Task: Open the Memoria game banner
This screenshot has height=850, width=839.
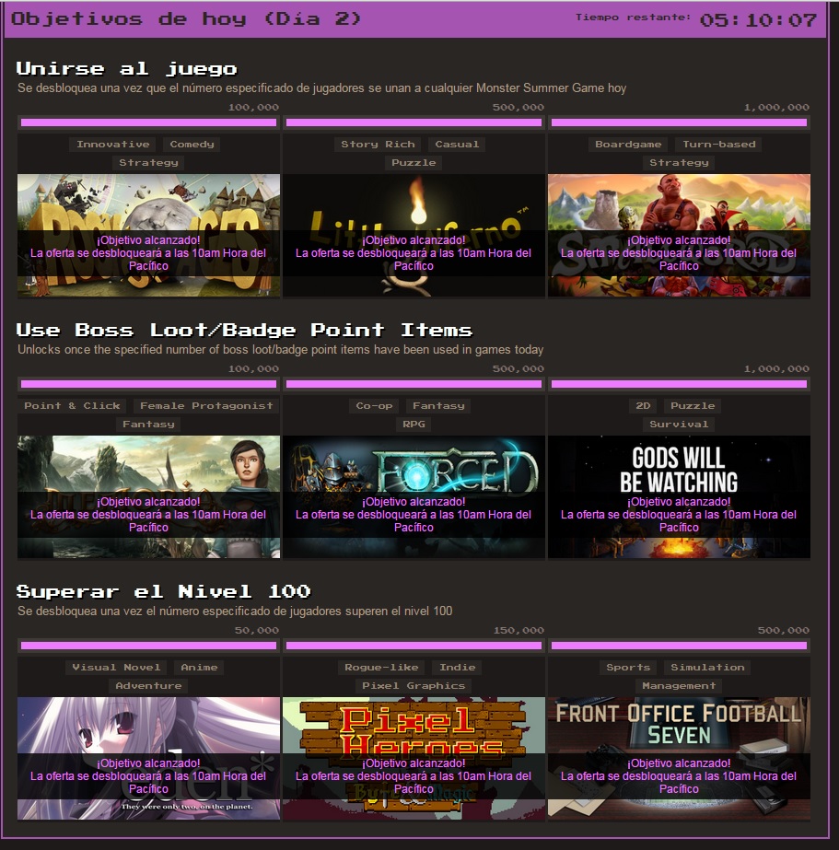Action: point(148,496)
